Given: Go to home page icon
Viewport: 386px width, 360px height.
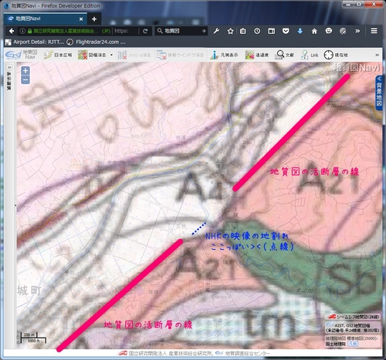Looking at the screenshot, I should 314,31.
